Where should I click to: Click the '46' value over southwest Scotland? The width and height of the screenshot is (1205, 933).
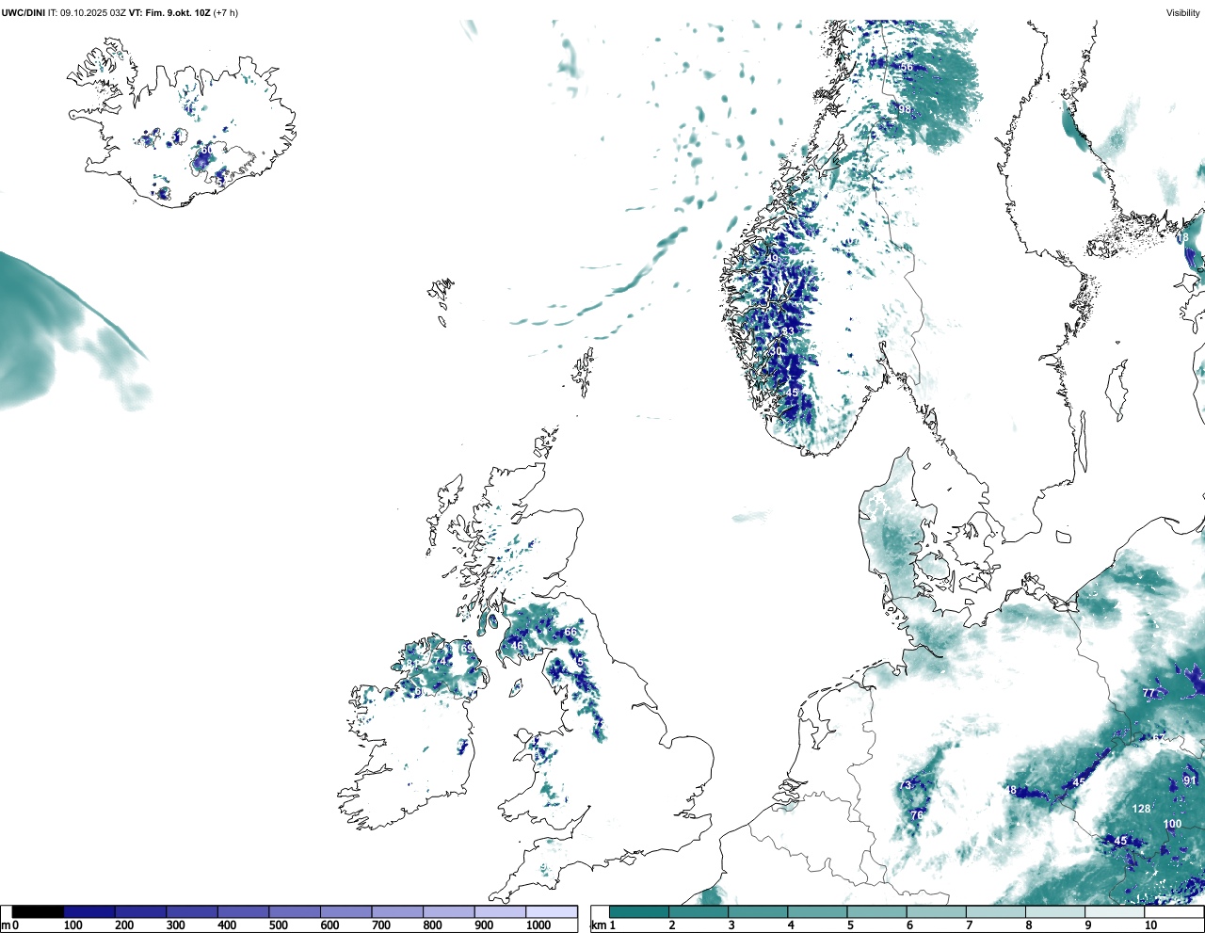click(516, 646)
